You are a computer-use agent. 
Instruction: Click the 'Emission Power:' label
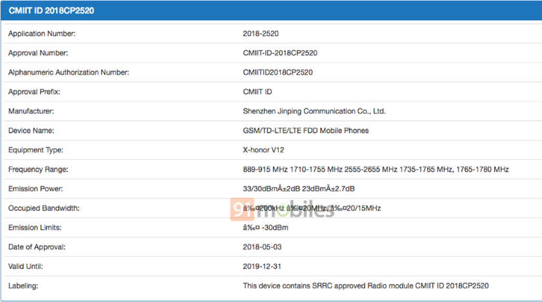click(x=35, y=188)
